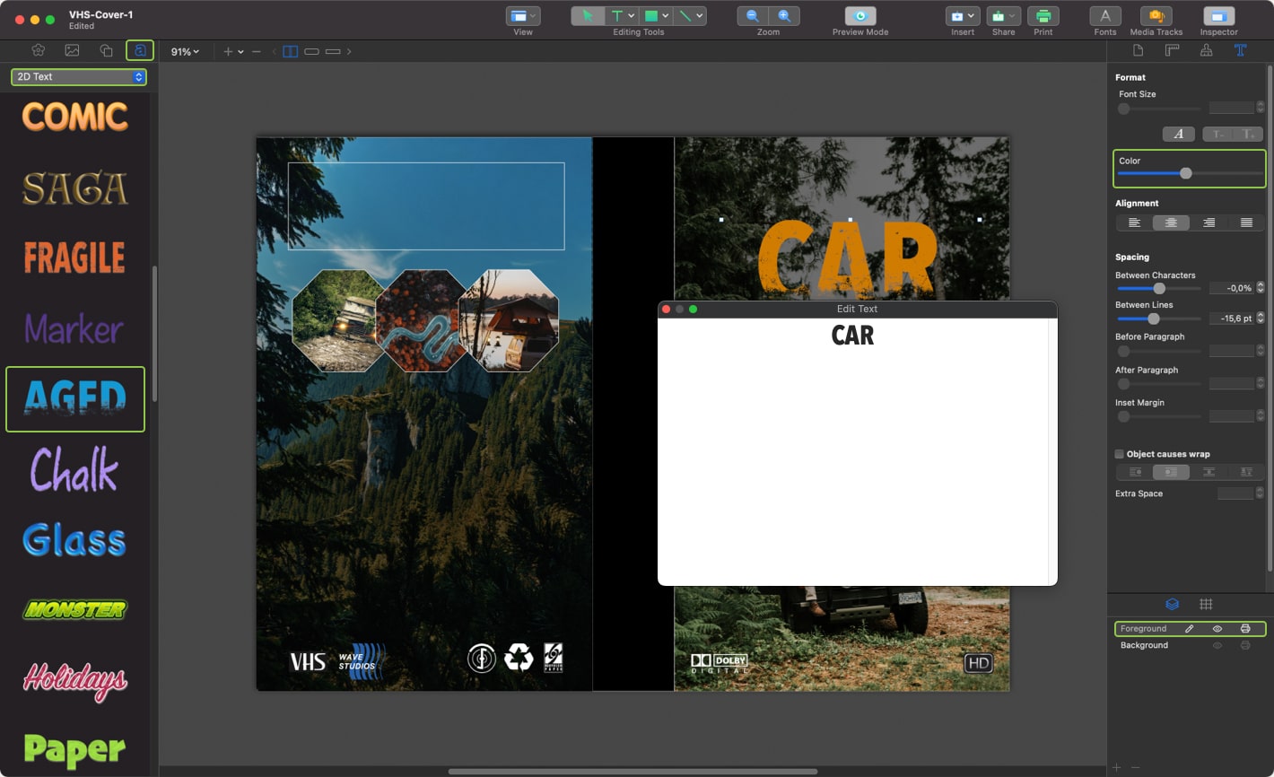Select the Text inspector icon
The height and width of the screenshot is (777, 1274).
1241,50
